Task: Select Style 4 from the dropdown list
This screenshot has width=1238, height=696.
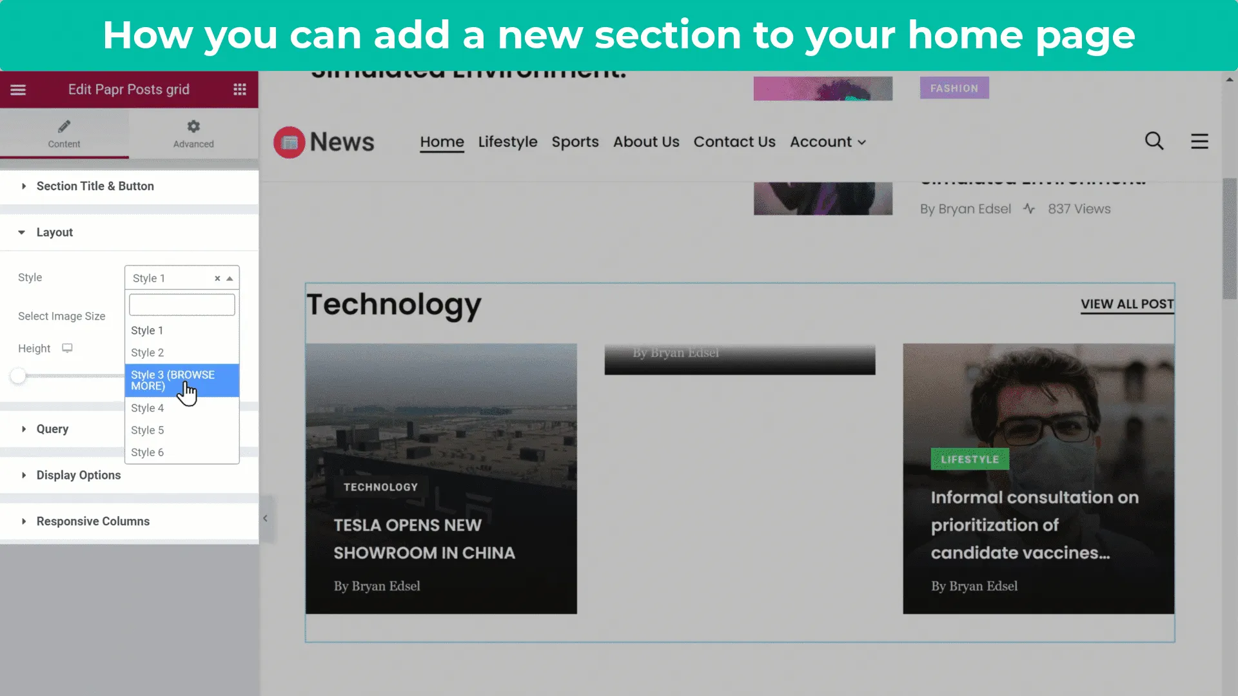Action: [x=147, y=408]
